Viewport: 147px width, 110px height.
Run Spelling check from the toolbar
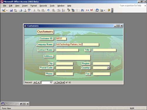click(x=29, y=10)
